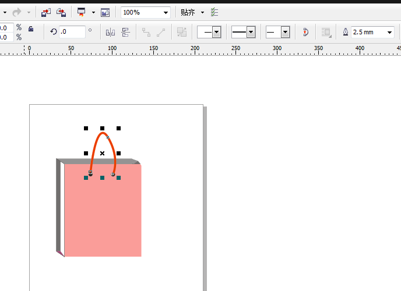Click the top-left black selection handle
The width and height of the screenshot is (401, 291).
86,128
